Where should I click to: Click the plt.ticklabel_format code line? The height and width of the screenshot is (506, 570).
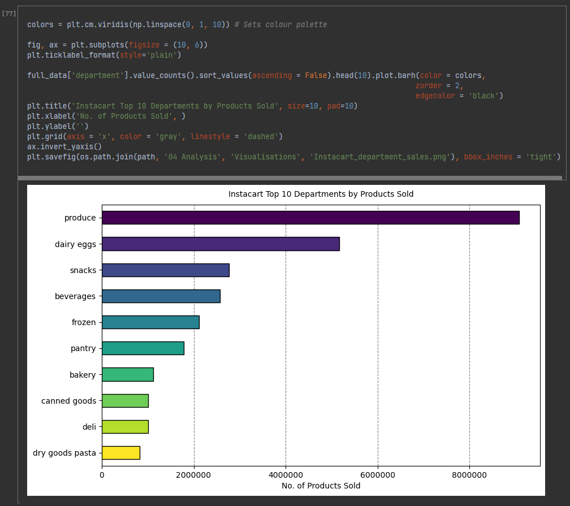coord(104,55)
